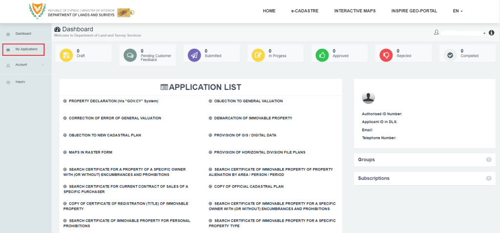Open the EN language dropdown
The width and height of the screenshot is (500, 233).
pos(458,11)
